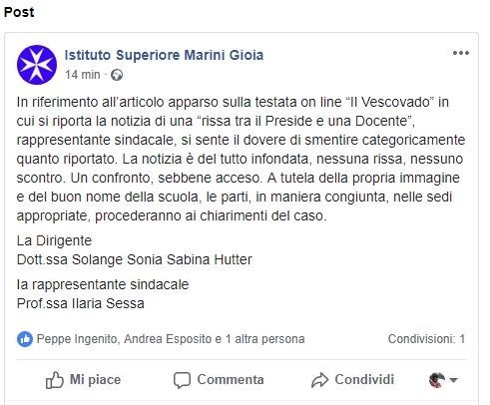
Task: Click the blue like reaction icon
Action: click(x=25, y=339)
